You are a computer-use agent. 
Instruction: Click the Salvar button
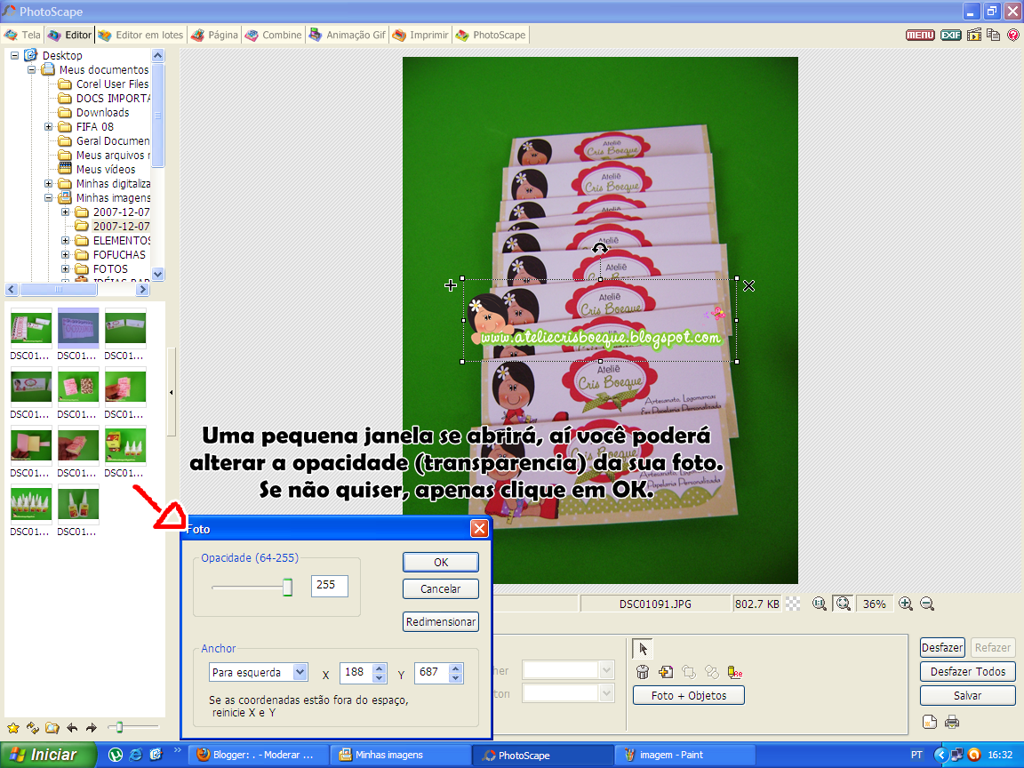(968, 695)
